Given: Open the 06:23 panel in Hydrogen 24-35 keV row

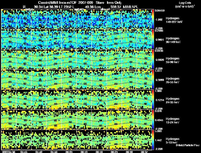Looking at the screenshot, I should point(114,99).
